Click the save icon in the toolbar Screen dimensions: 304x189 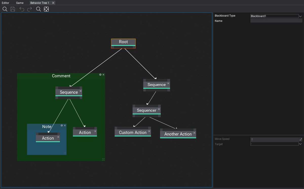point(13,9)
